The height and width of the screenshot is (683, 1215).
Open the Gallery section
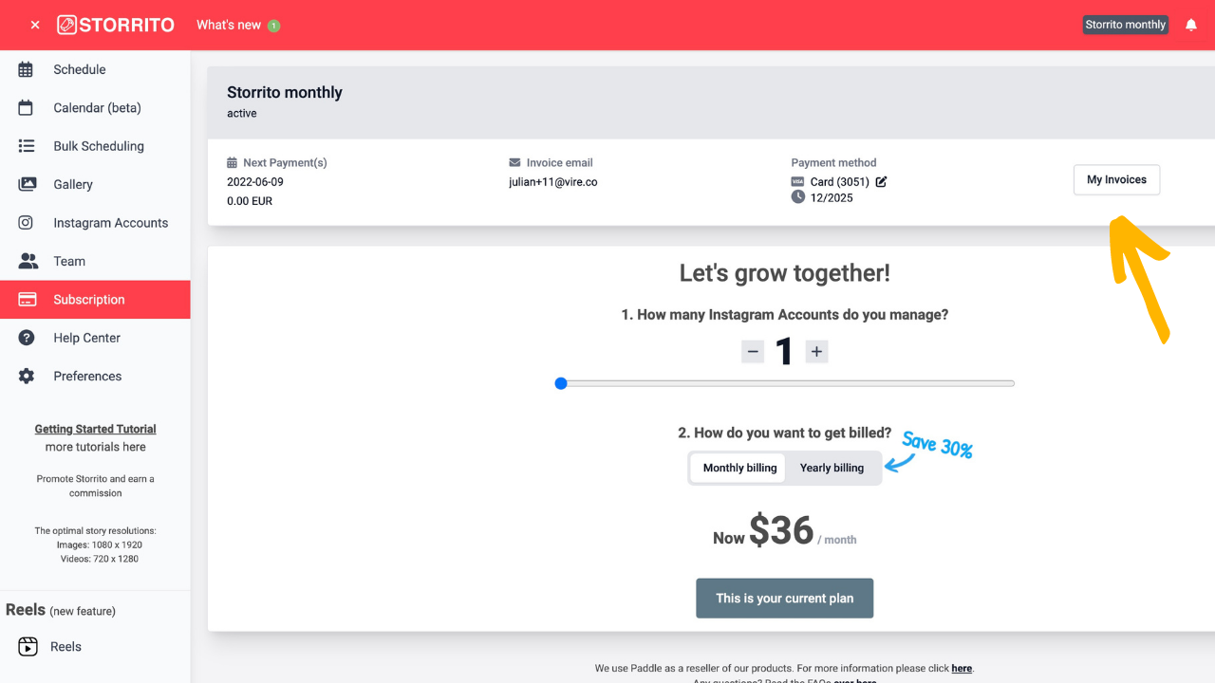(x=73, y=184)
